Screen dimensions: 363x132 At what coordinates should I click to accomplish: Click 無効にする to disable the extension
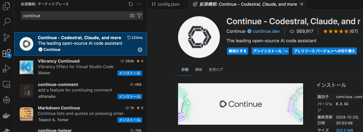click(237, 51)
